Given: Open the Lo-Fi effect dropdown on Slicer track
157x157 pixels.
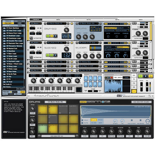Looking at the screenshot, I should click(123, 47).
